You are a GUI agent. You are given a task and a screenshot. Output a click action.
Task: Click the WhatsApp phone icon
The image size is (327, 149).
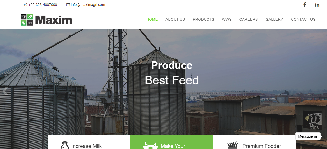coord(26,5)
